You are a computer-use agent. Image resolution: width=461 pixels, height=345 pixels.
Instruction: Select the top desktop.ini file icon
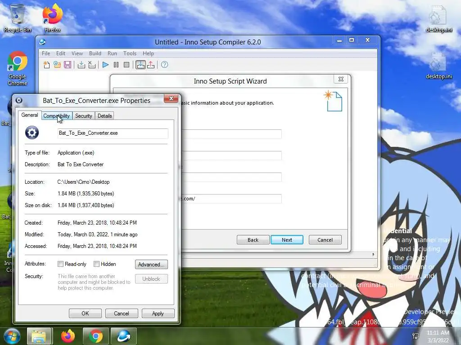[438, 18]
